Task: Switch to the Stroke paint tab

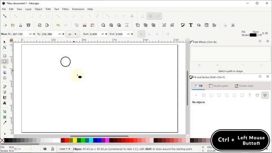Action: (x=218, y=86)
